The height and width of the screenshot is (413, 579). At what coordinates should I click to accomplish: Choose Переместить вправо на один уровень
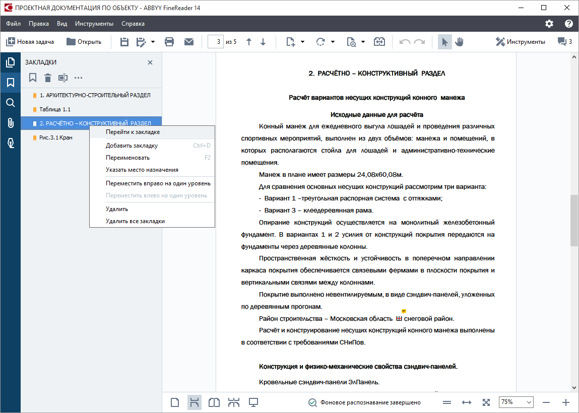(x=152, y=183)
